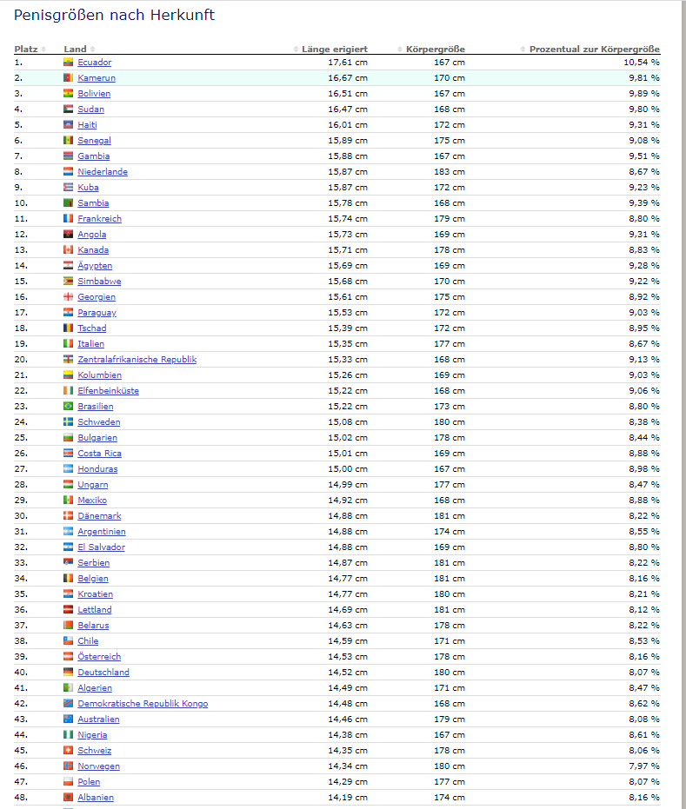
Task: Open the Kamerun country link
Action: (x=95, y=78)
